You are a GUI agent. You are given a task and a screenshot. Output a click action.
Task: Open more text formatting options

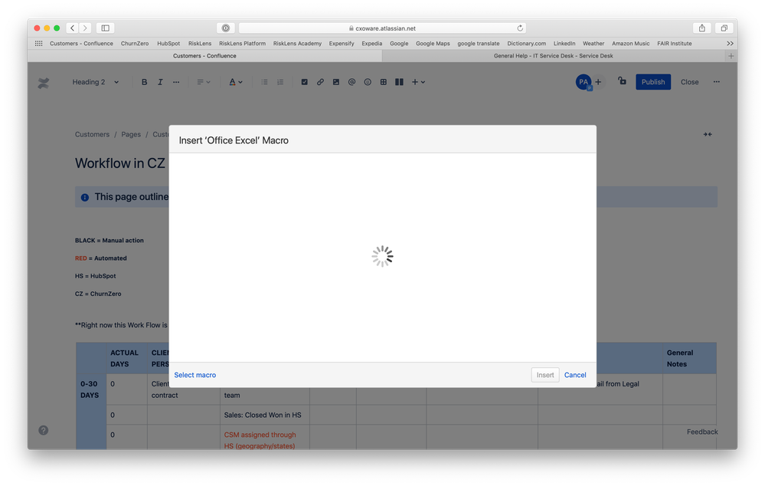click(175, 82)
